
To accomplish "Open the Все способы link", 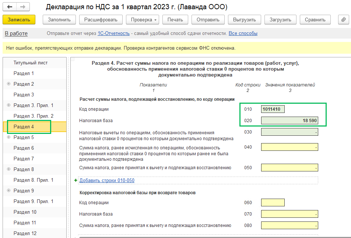I will [243, 33].
